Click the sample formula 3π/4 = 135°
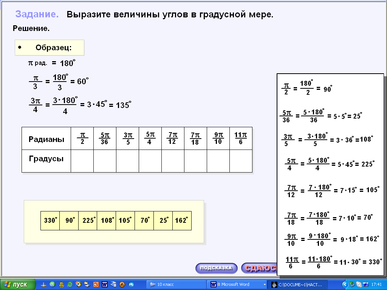 pos(80,105)
